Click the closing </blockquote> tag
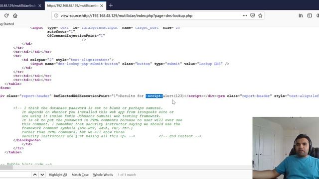 pyautogui.click(x=27, y=140)
